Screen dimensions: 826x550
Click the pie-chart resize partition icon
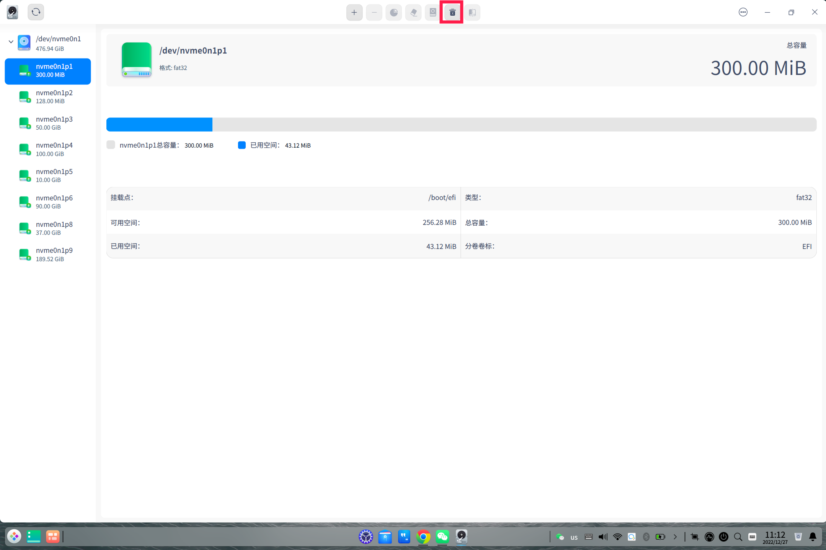point(393,12)
